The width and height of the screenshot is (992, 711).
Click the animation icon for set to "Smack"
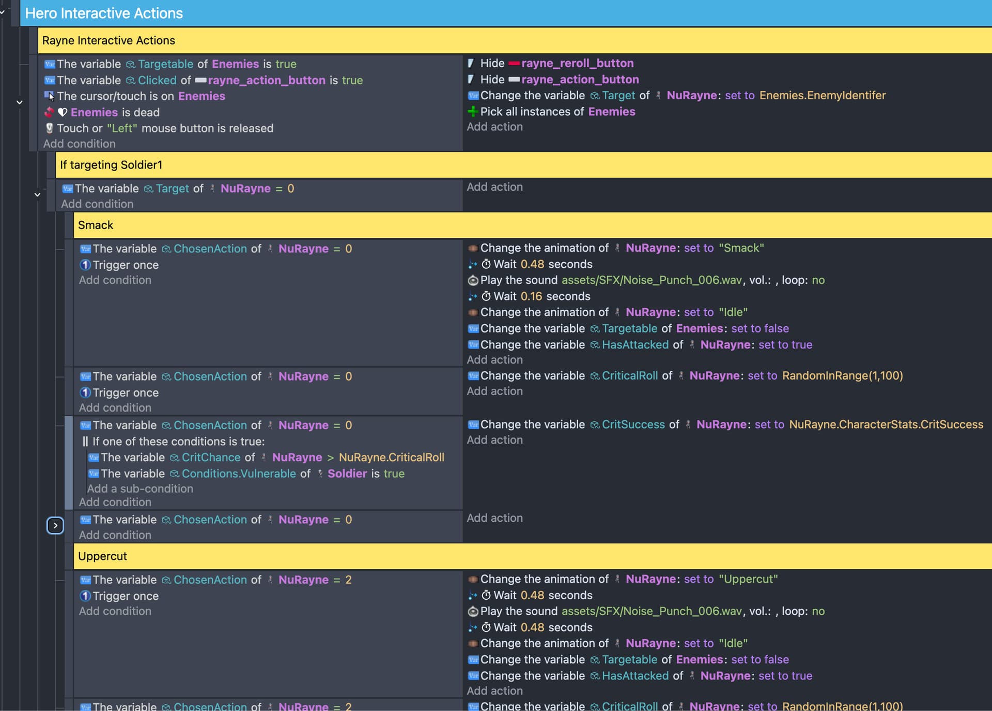pyautogui.click(x=473, y=248)
